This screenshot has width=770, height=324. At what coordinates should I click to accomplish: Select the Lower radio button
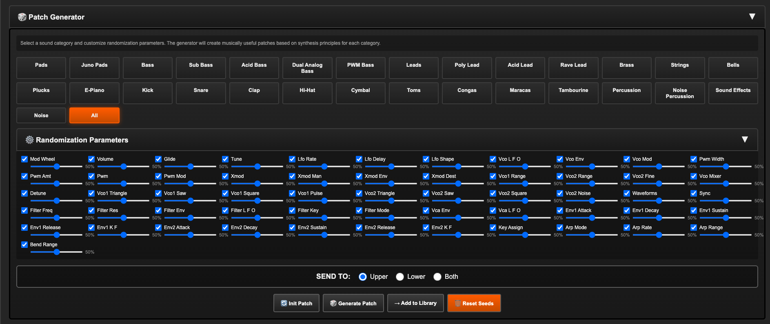click(x=400, y=277)
